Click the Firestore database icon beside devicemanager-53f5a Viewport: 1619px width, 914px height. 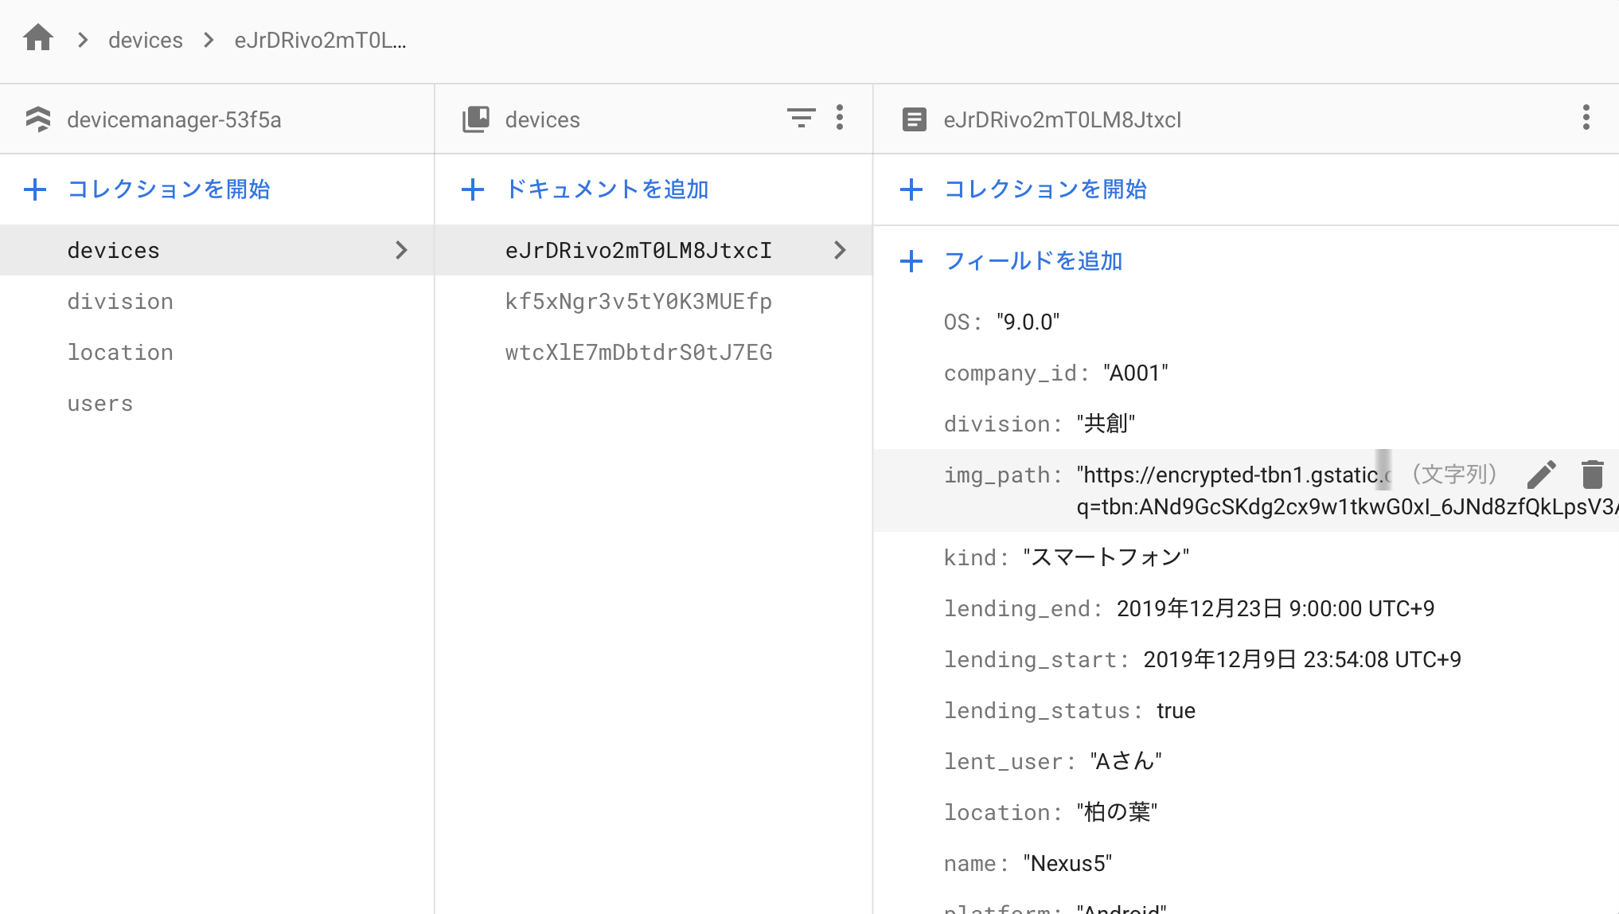[x=38, y=119]
